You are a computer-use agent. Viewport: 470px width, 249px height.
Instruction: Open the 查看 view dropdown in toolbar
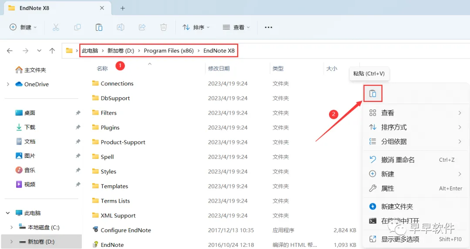[236, 27]
